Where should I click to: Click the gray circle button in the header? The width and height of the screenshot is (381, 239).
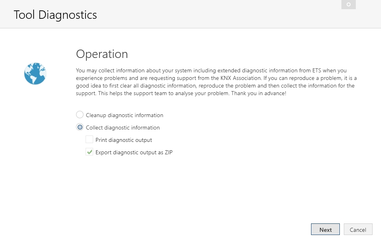click(x=349, y=4)
